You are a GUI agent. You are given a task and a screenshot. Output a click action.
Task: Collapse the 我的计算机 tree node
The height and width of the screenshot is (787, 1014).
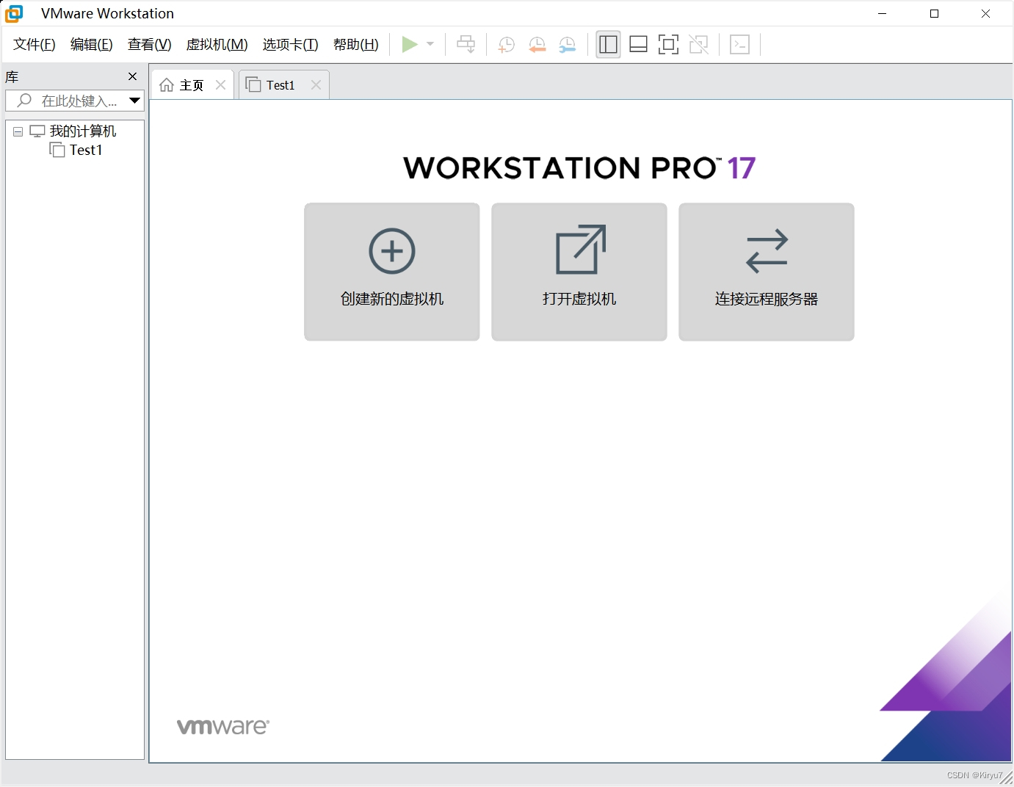(x=18, y=132)
